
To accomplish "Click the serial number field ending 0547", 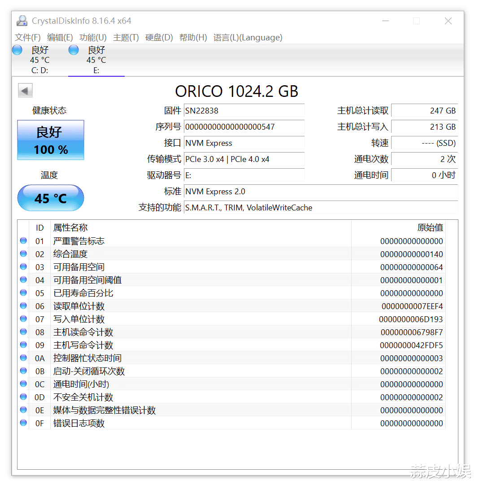I will click(x=244, y=127).
